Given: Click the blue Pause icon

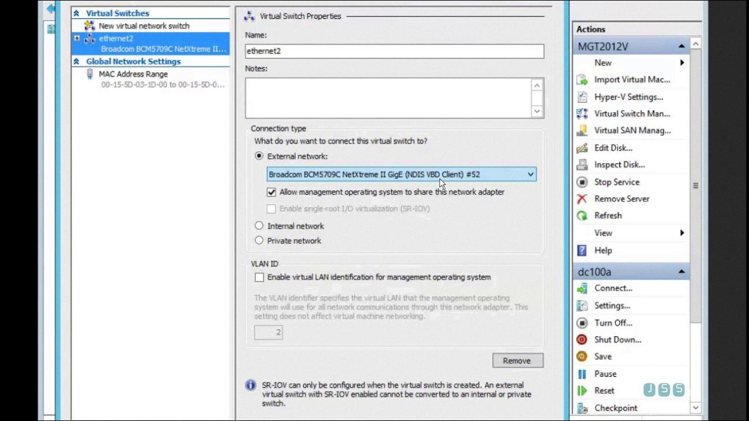Looking at the screenshot, I should (x=582, y=374).
